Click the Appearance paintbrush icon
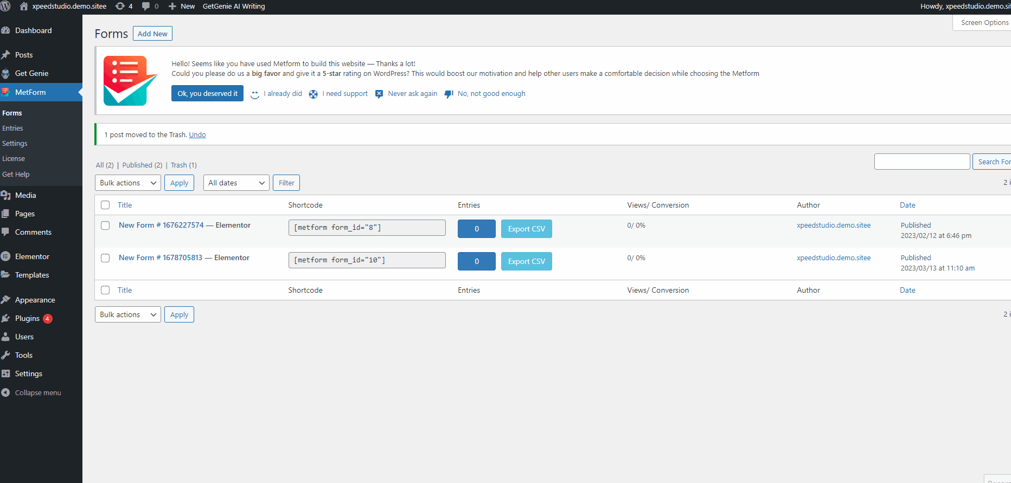 pyautogui.click(x=5, y=300)
